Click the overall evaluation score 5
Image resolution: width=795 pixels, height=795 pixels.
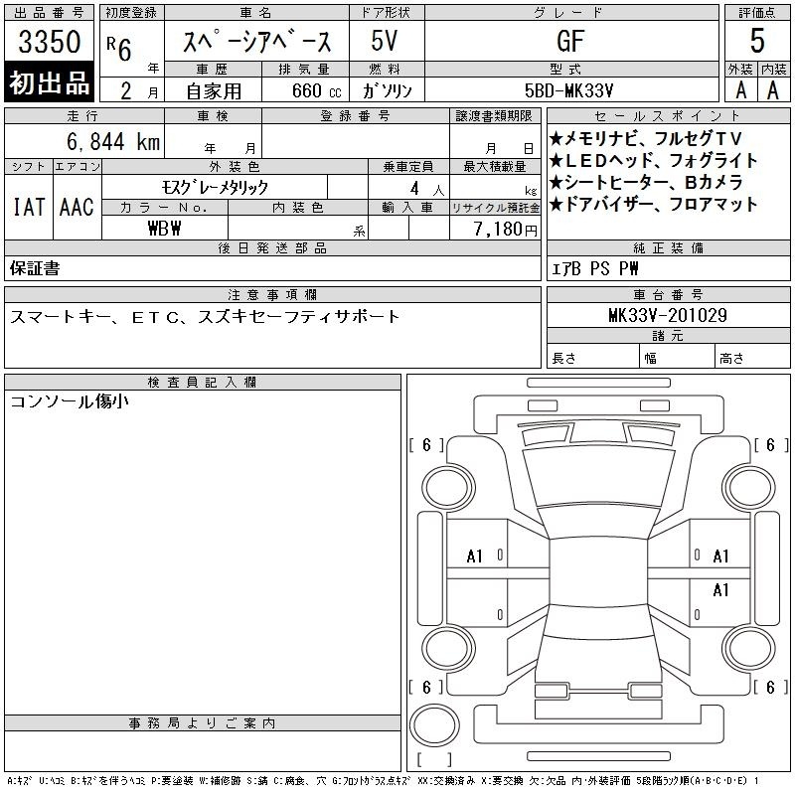(x=756, y=42)
